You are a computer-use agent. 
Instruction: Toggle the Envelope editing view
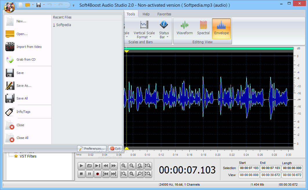point(221,29)
